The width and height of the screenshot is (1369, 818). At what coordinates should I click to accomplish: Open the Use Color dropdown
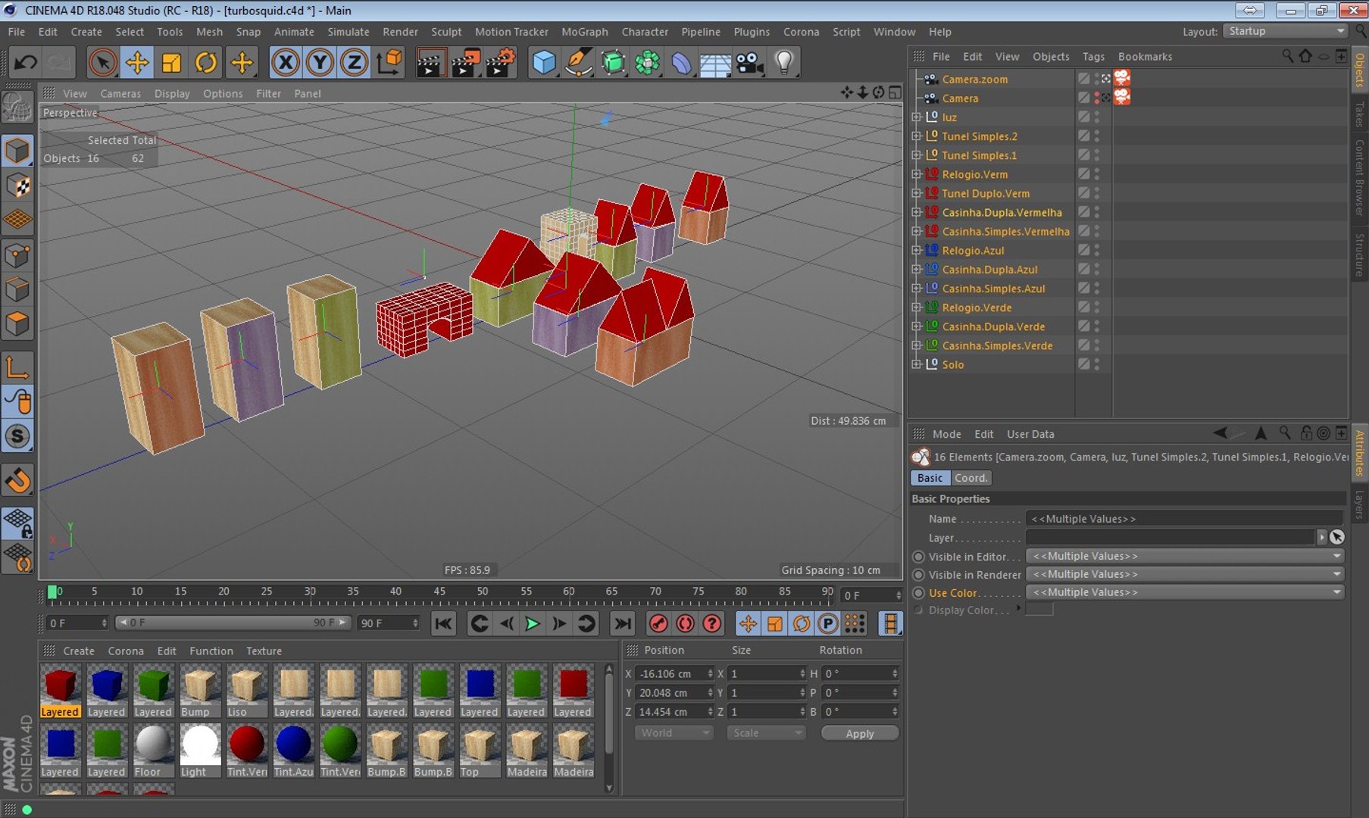click(1185, 592)
